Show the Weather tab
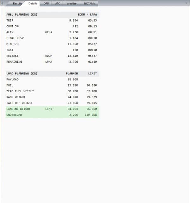190x203 pixels. coord(72,3)
